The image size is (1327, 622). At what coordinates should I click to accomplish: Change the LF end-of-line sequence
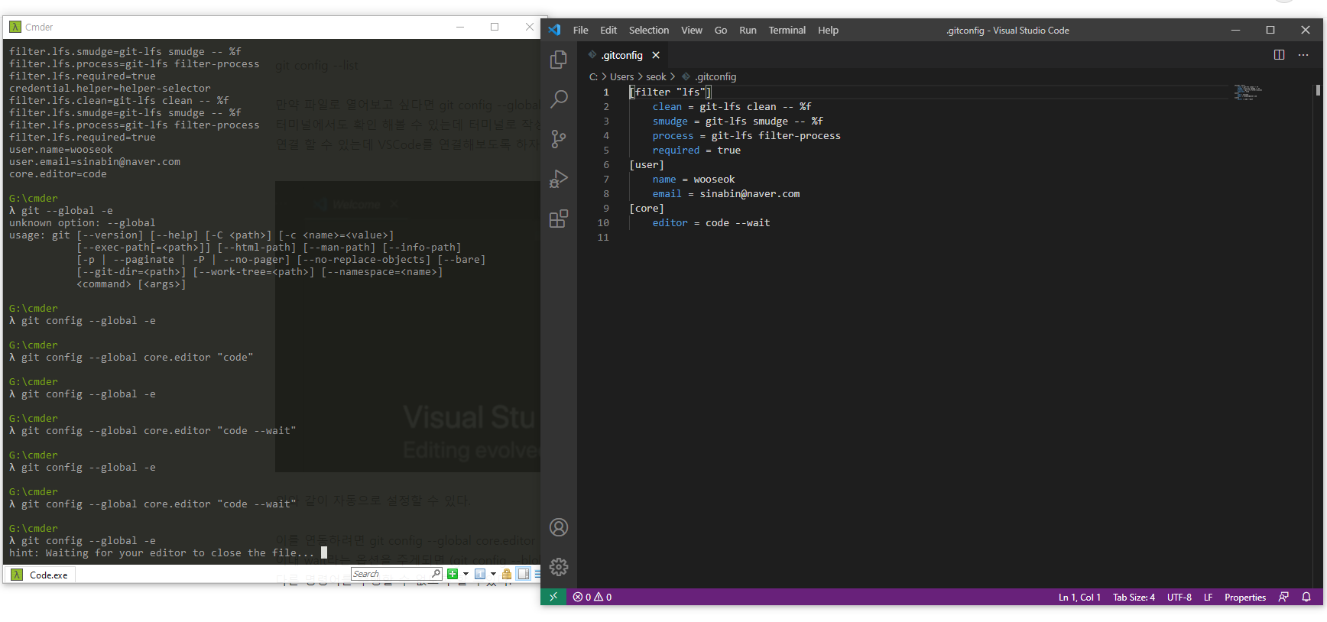point(1209,597)
